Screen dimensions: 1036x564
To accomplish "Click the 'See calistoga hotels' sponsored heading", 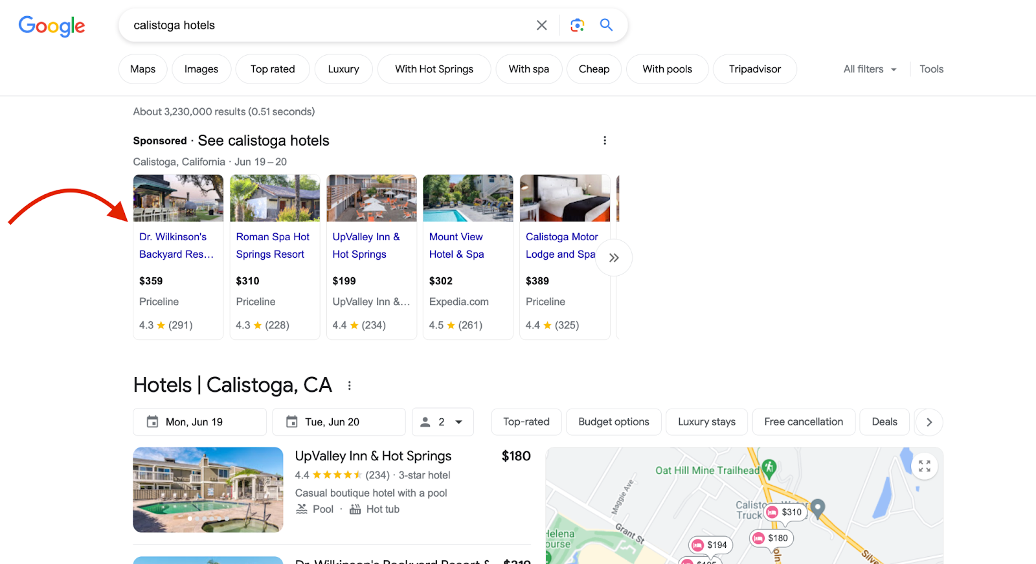I will (264, 141).
